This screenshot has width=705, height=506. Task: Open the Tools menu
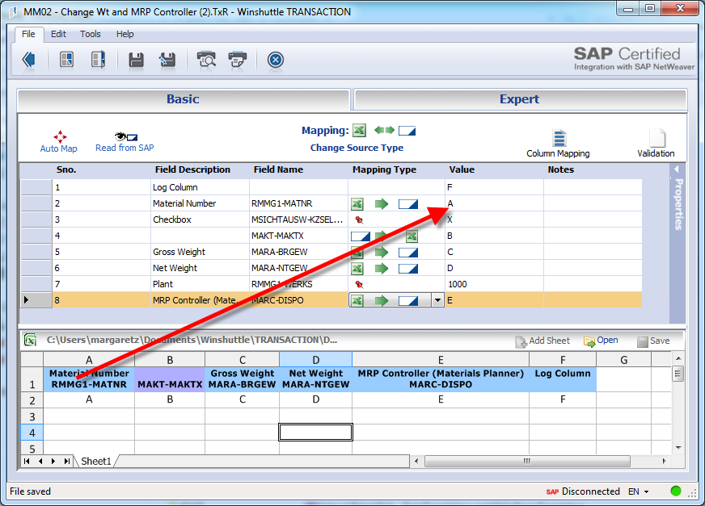click(x=91, y=34)
